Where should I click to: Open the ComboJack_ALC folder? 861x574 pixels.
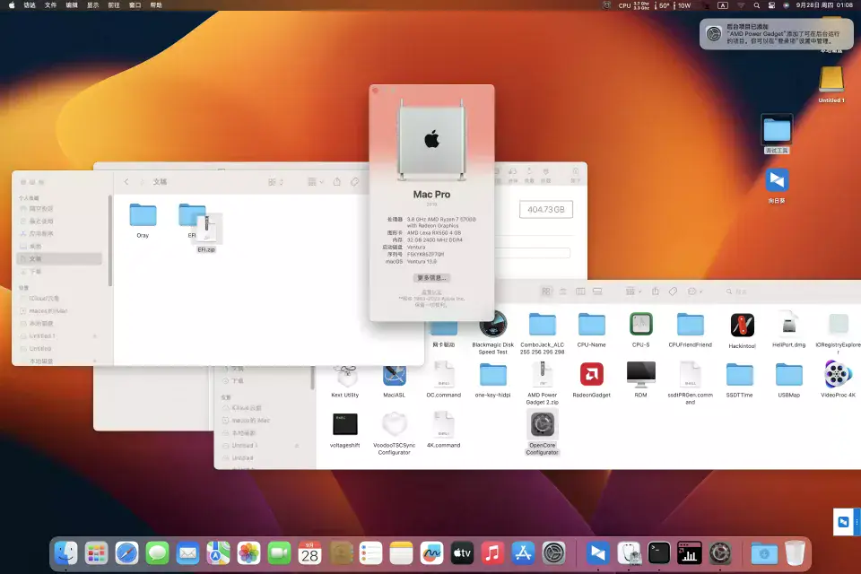(x=543, y=324)
